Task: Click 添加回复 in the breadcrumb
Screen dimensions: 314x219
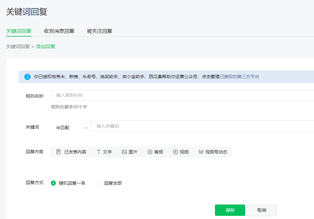Action: 46,46
